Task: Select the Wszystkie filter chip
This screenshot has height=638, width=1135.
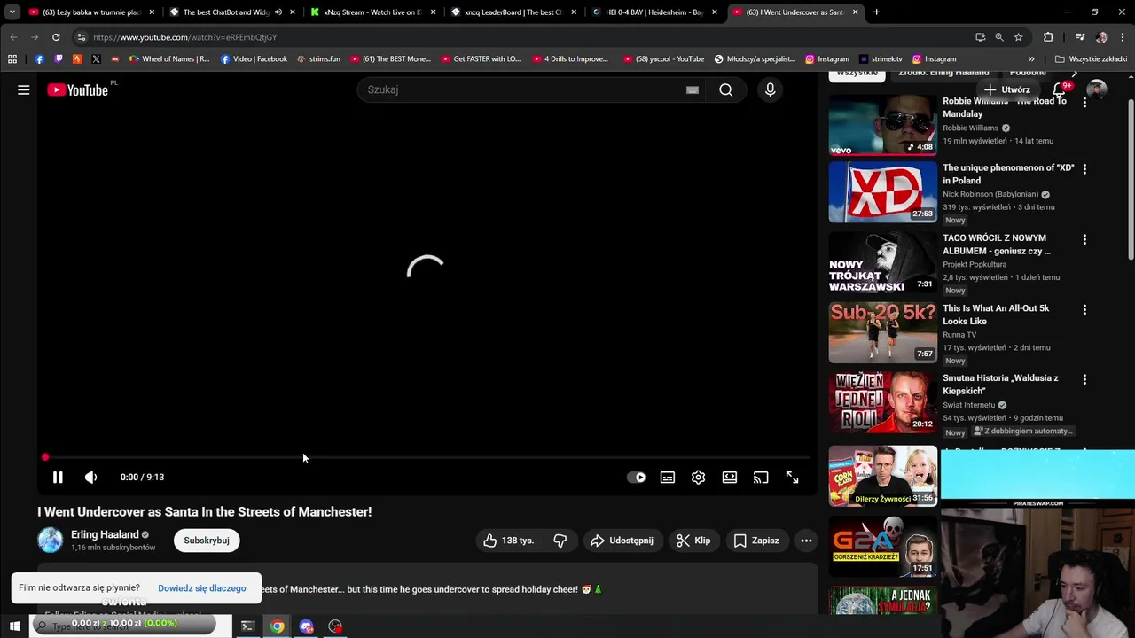Action: tap(857, 73)
